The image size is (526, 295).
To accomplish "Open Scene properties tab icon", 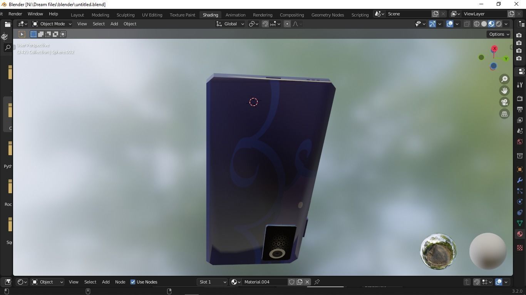I will (x=520, y=131).
